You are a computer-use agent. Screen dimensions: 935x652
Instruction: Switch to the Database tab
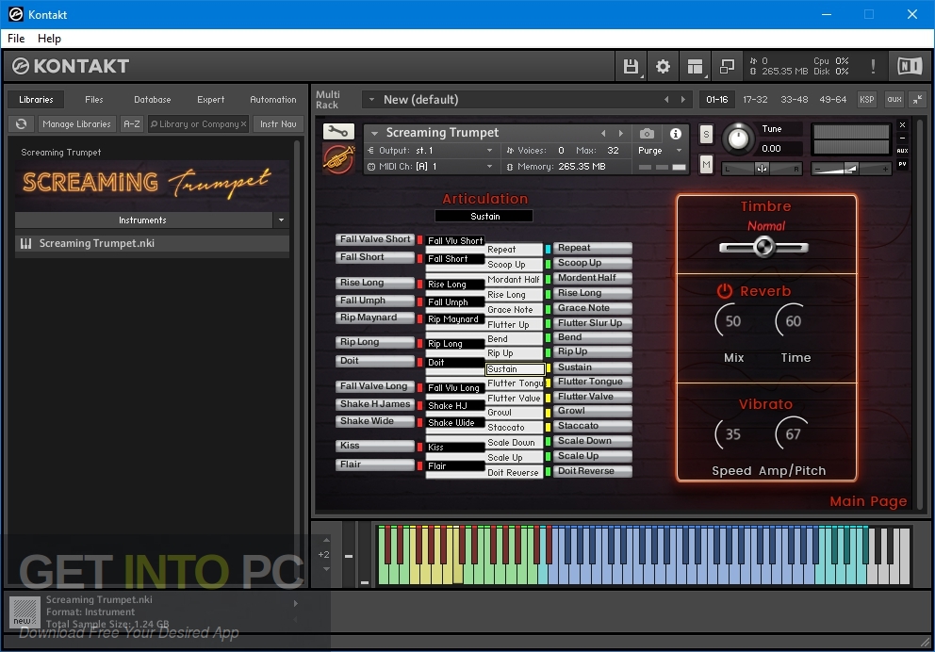pyautogui.click(x=152, y=100)
